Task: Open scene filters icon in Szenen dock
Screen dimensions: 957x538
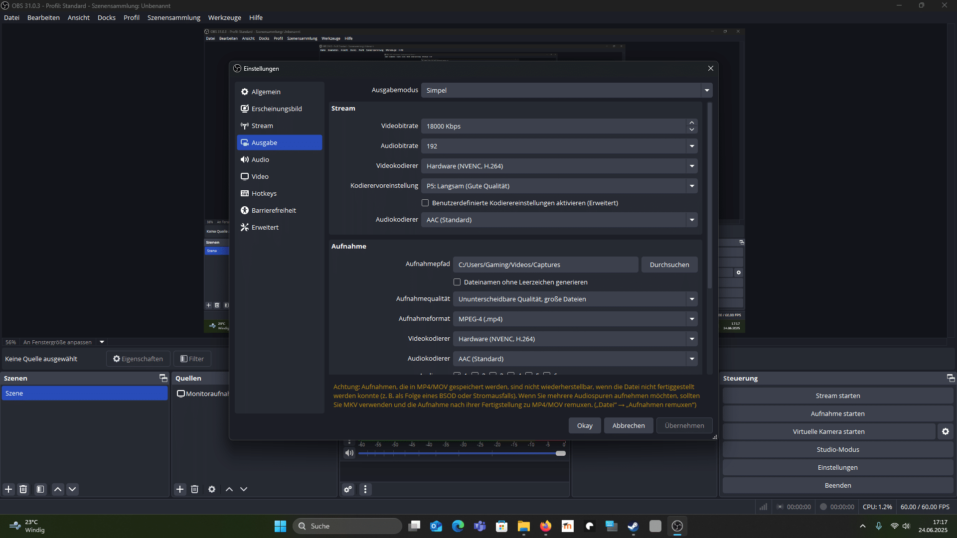Action: coord(40,489)
